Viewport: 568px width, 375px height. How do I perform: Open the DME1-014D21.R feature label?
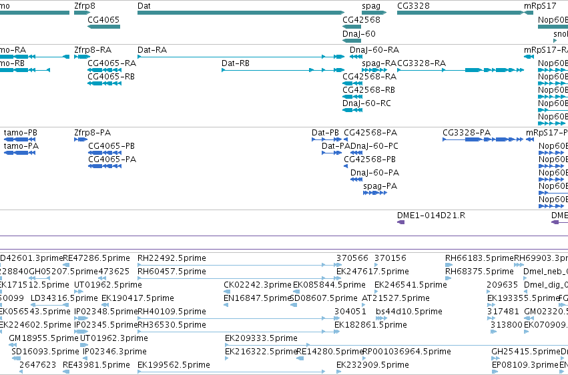tap(431, 216)
